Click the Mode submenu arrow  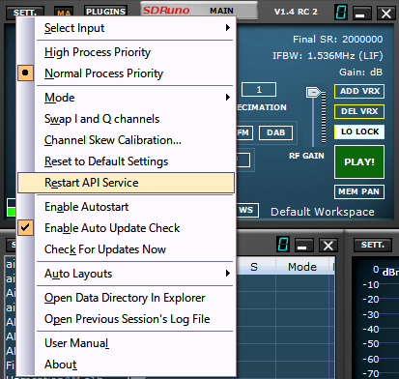[x=228, y=98]
